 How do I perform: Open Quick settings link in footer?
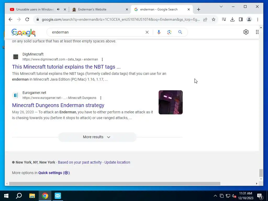point(54,173)
